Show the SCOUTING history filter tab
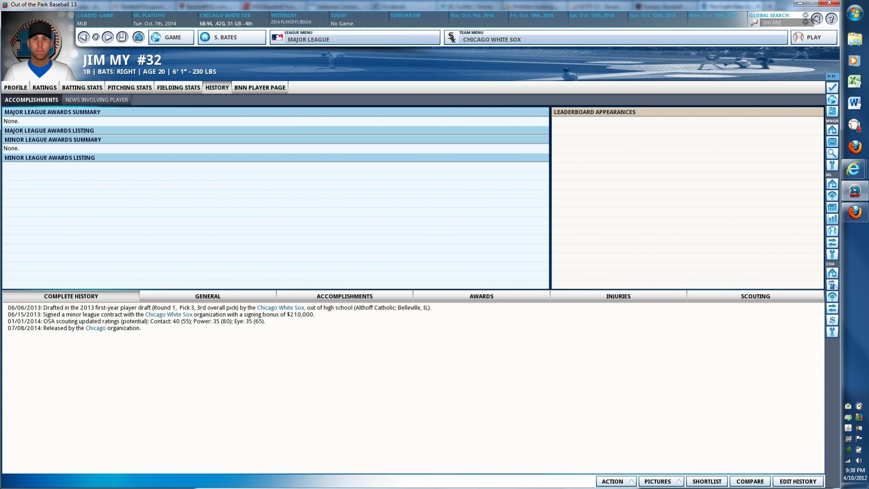 [755, 296]
